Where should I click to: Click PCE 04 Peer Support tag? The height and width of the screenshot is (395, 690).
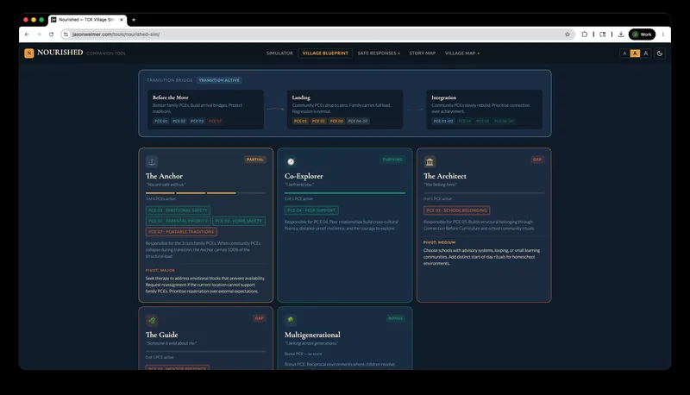tap(311, 210)
